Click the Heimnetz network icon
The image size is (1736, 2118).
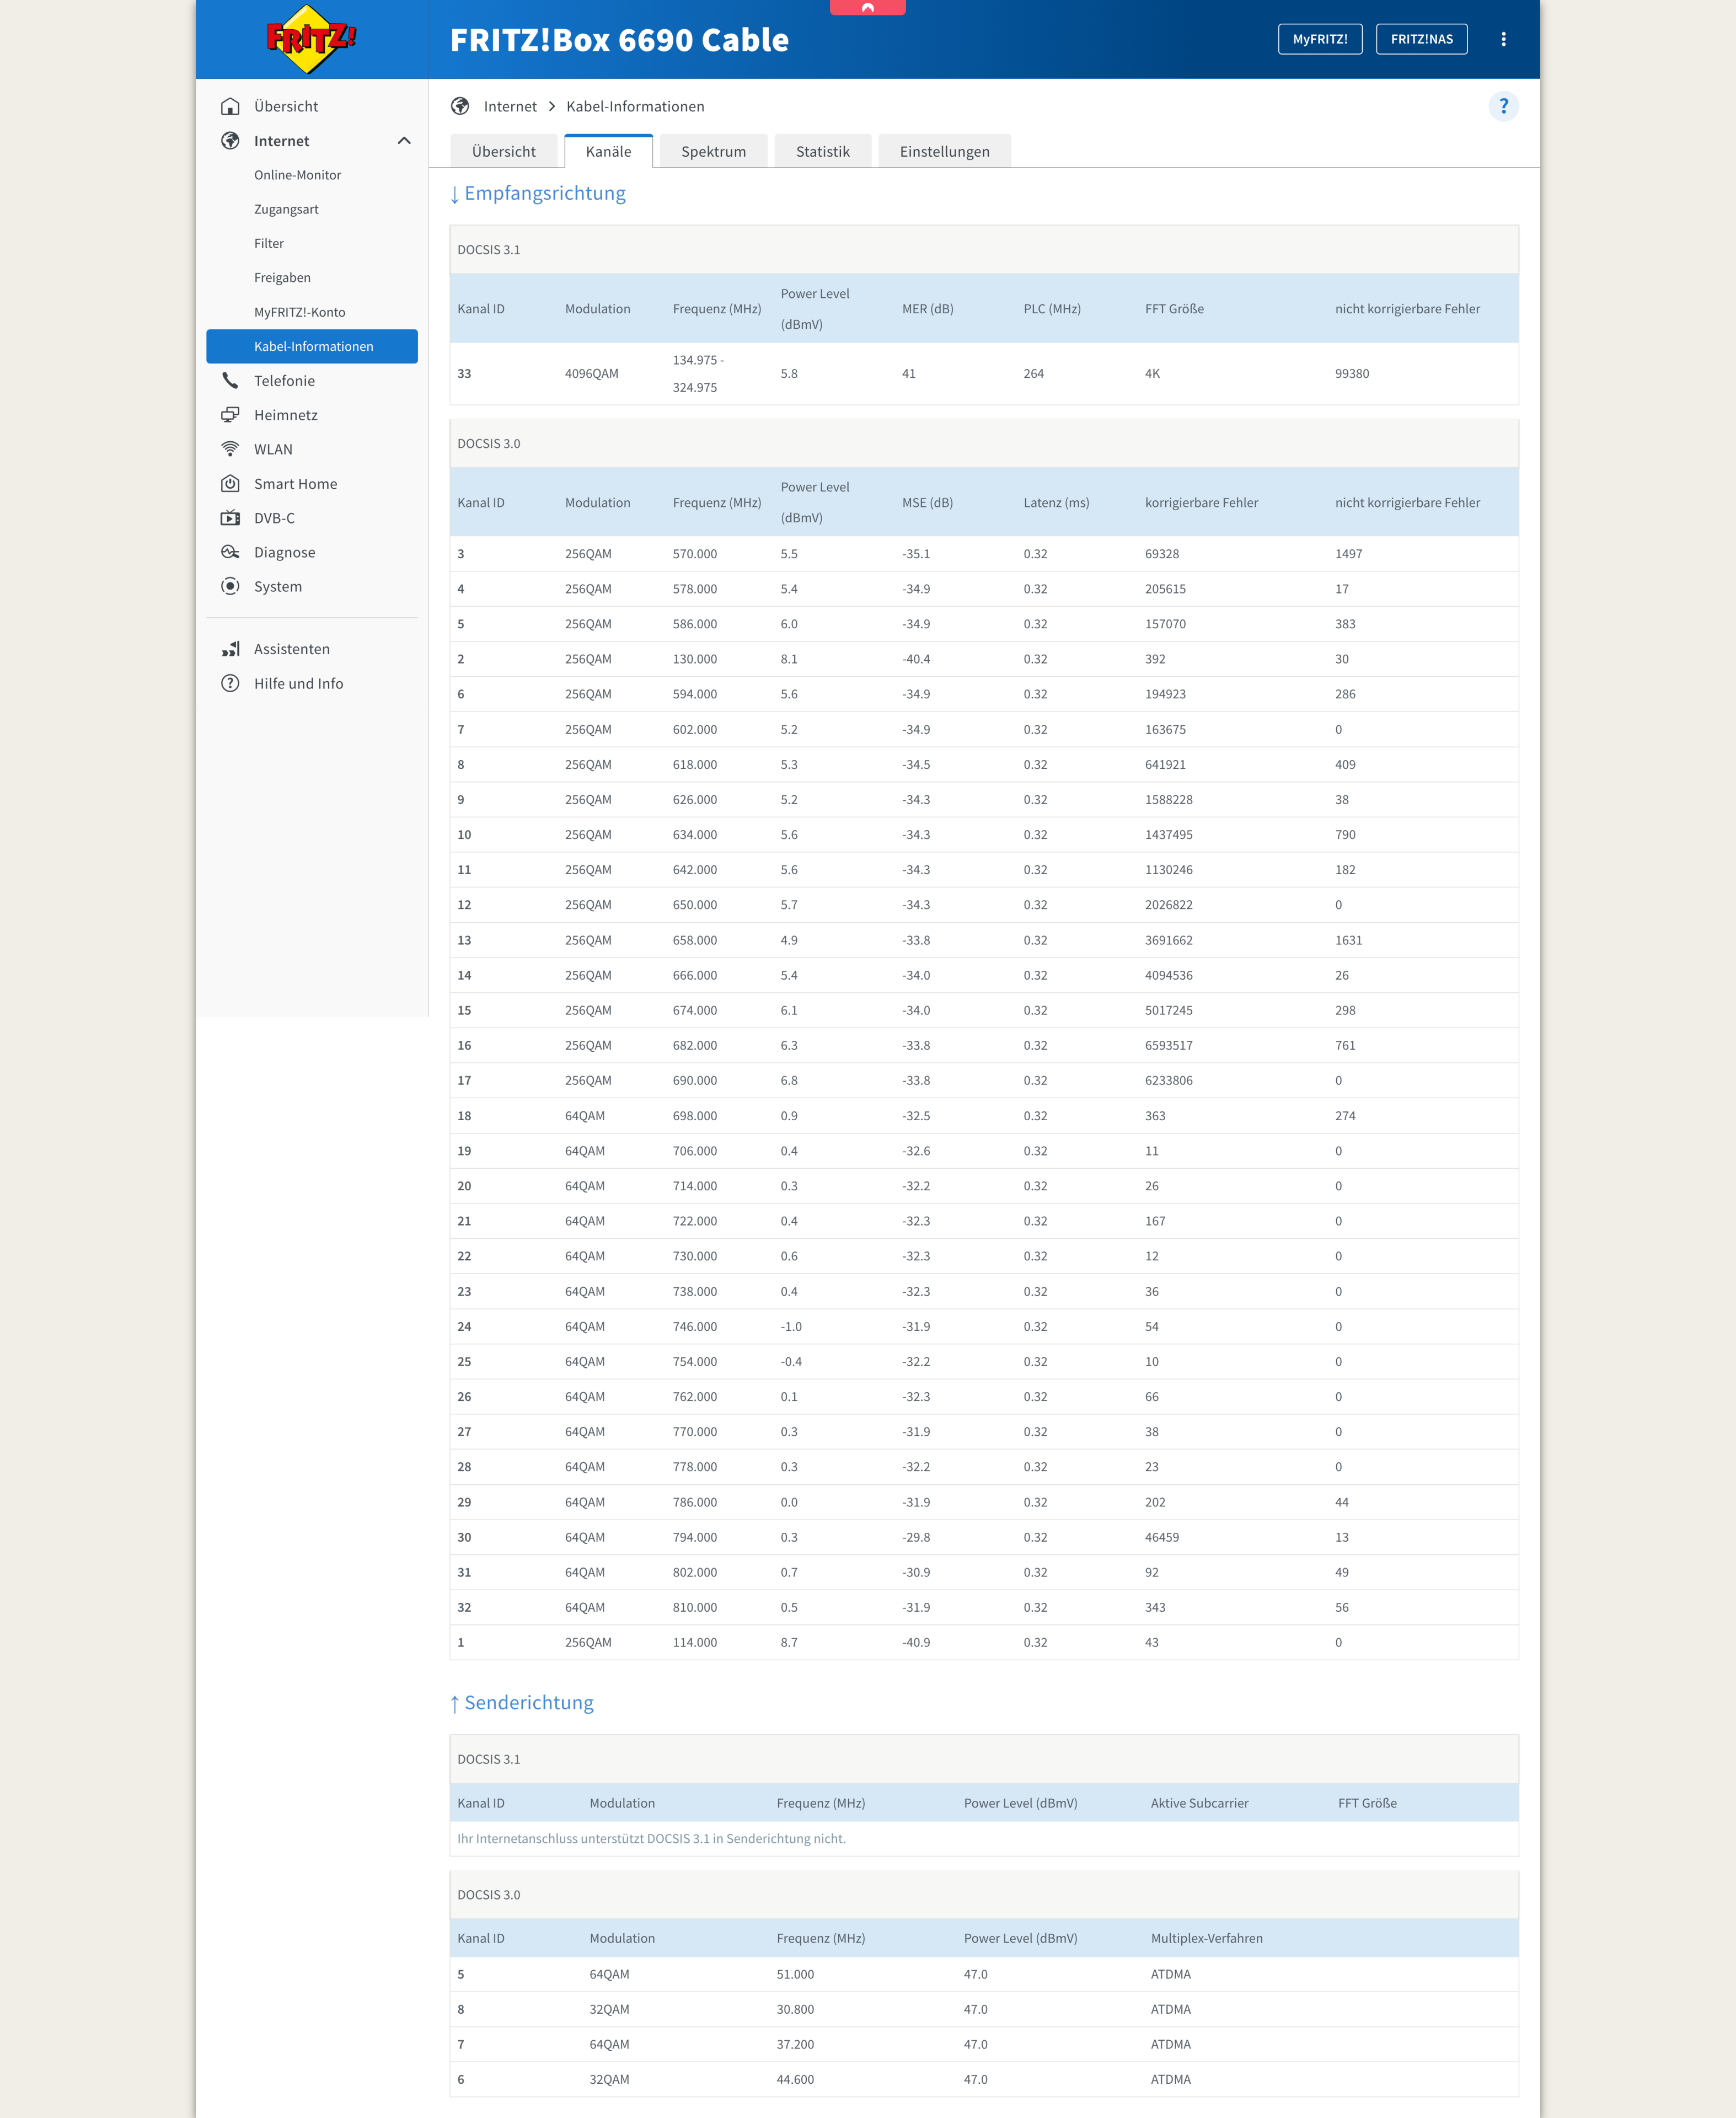[x=230, y=414]
